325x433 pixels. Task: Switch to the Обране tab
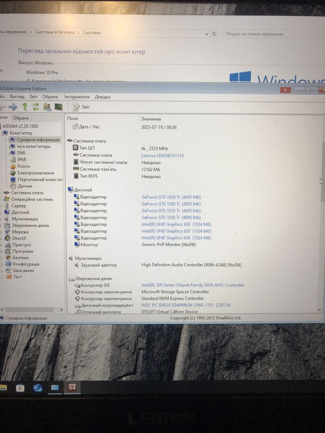point(21,118)
